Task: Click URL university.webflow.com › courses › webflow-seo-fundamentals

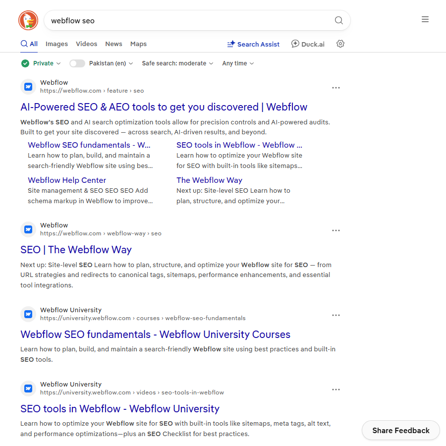Action: click(x=143, y=318)
